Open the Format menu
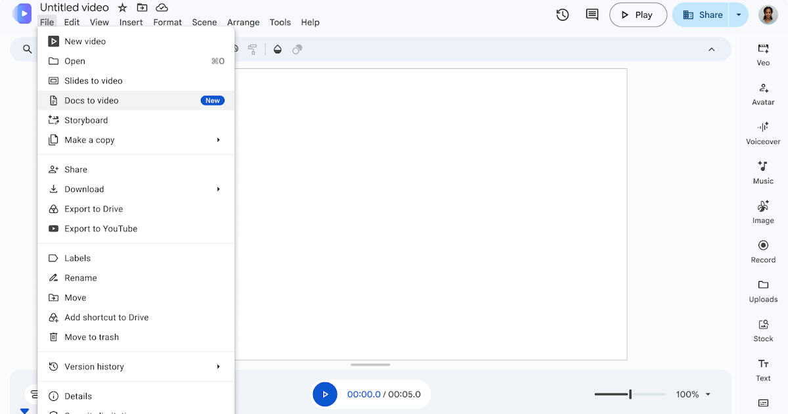Viewport: 788px width, 414px height. click(x=167, y=22)
